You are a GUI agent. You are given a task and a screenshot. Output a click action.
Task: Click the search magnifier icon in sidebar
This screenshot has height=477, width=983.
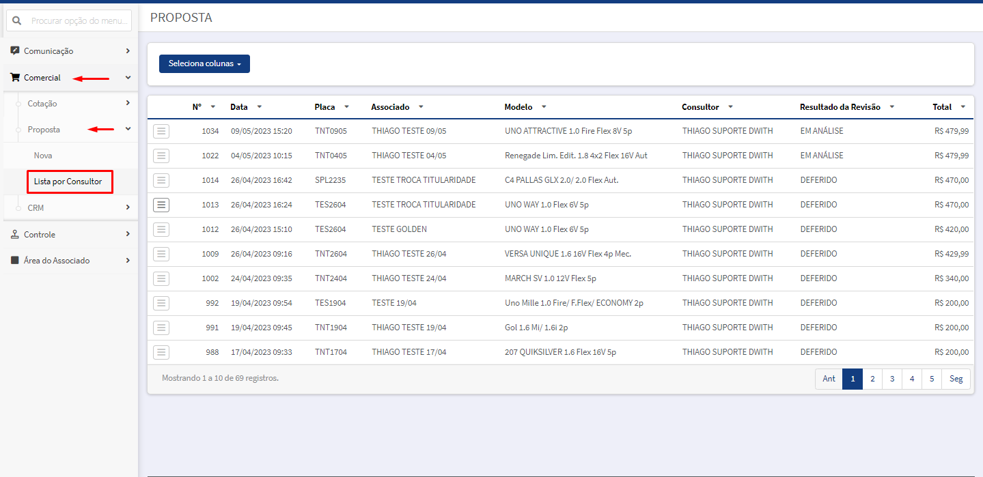tap(18, 21)
